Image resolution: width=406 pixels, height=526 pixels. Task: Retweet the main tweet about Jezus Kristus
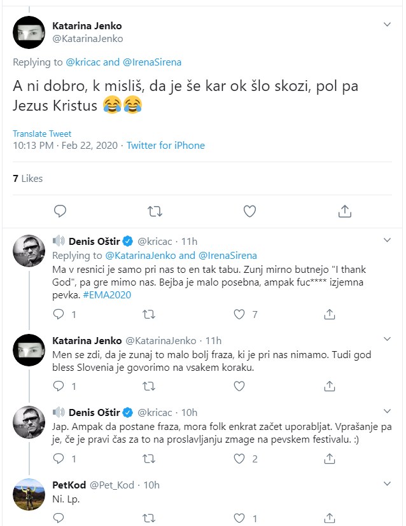(154, 211)
